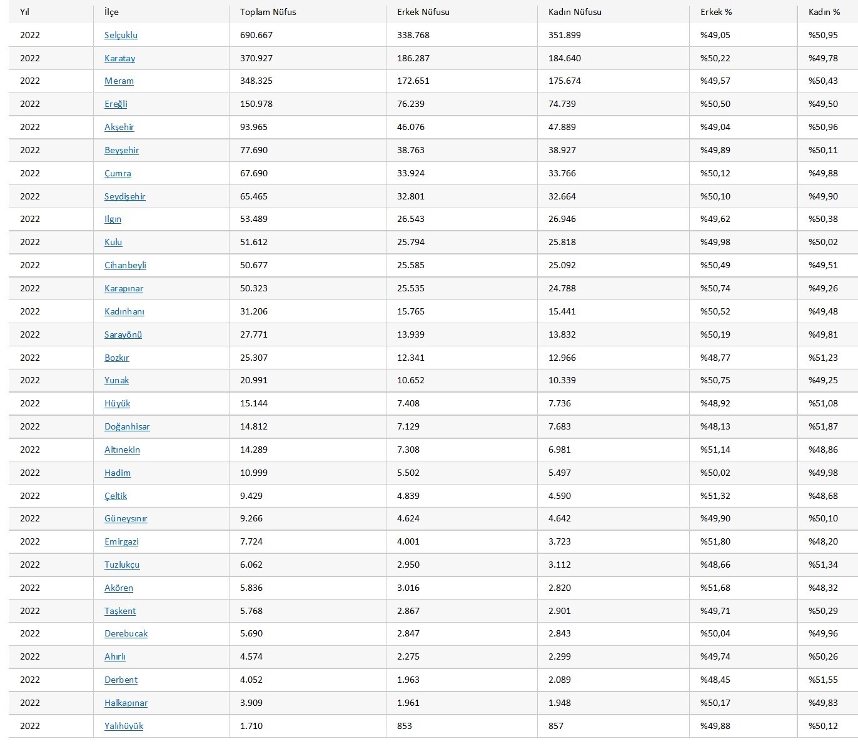Viewport: 858px width, 754px height.
Task: Open the Halkapınar link
Action: (126, 703)
